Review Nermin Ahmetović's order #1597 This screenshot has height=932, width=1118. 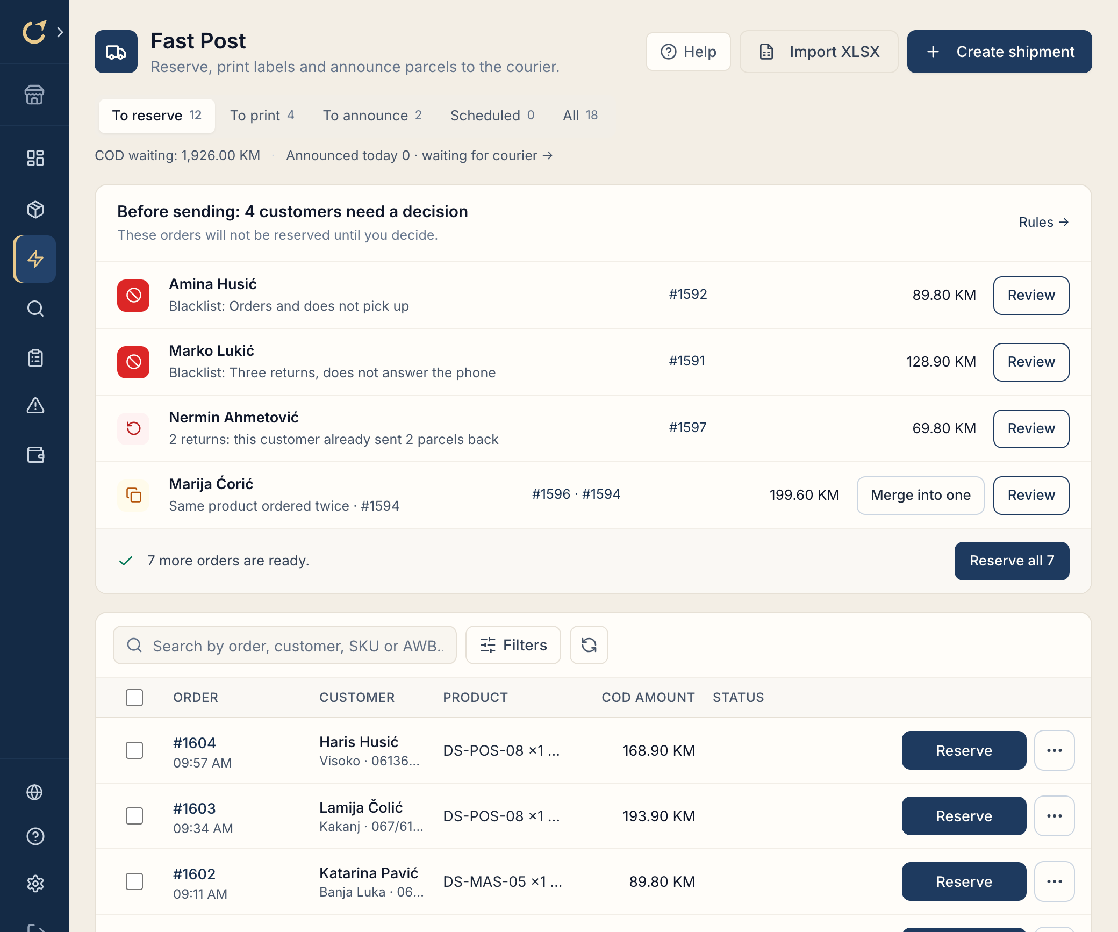click(1031, 428)
